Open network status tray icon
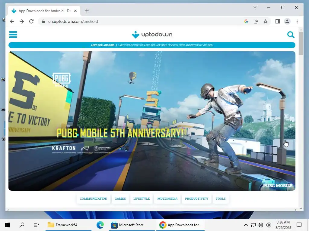The image size is (309, 231). click(x=253, y=225)
